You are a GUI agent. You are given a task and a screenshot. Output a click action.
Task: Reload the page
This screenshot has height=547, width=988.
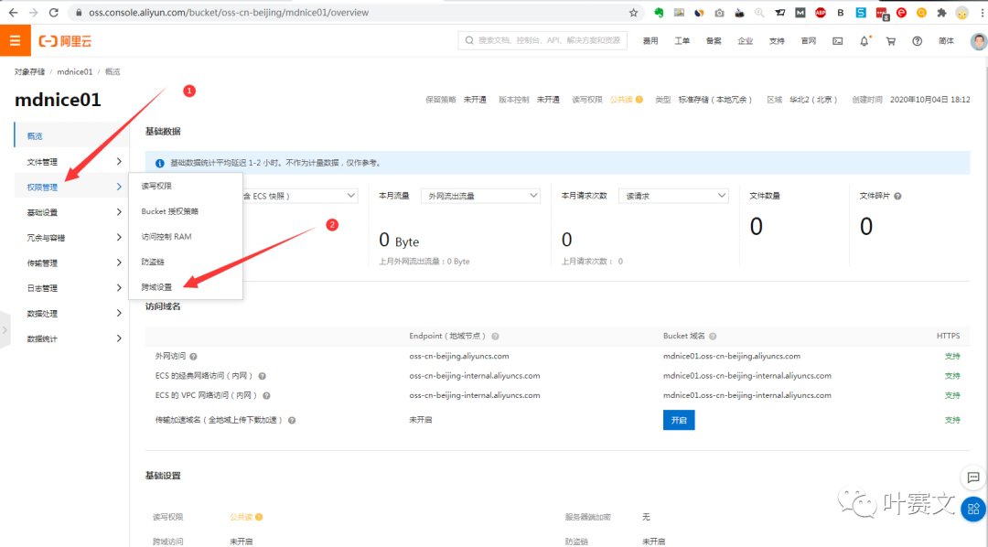pyautogui.click(x=54, y=13)
